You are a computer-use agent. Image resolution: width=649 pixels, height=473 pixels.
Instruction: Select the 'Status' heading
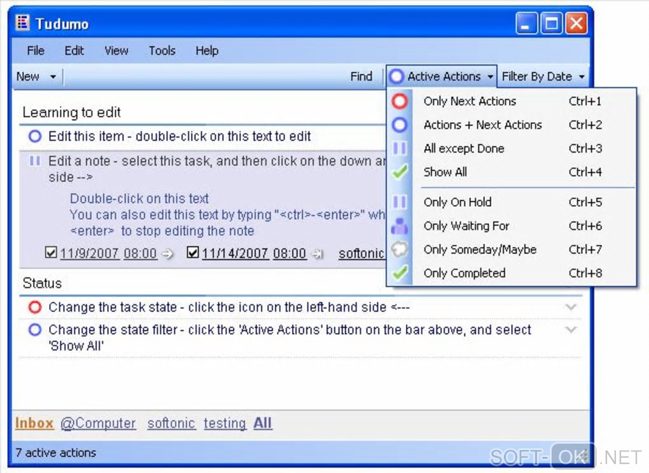pos(42,283)
